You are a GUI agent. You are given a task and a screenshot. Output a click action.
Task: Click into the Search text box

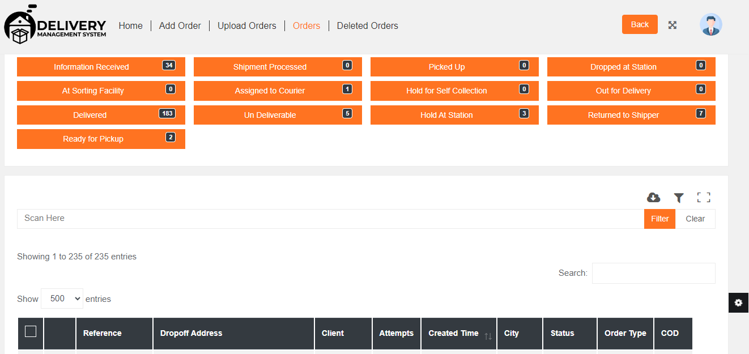(x=653, y=273)
